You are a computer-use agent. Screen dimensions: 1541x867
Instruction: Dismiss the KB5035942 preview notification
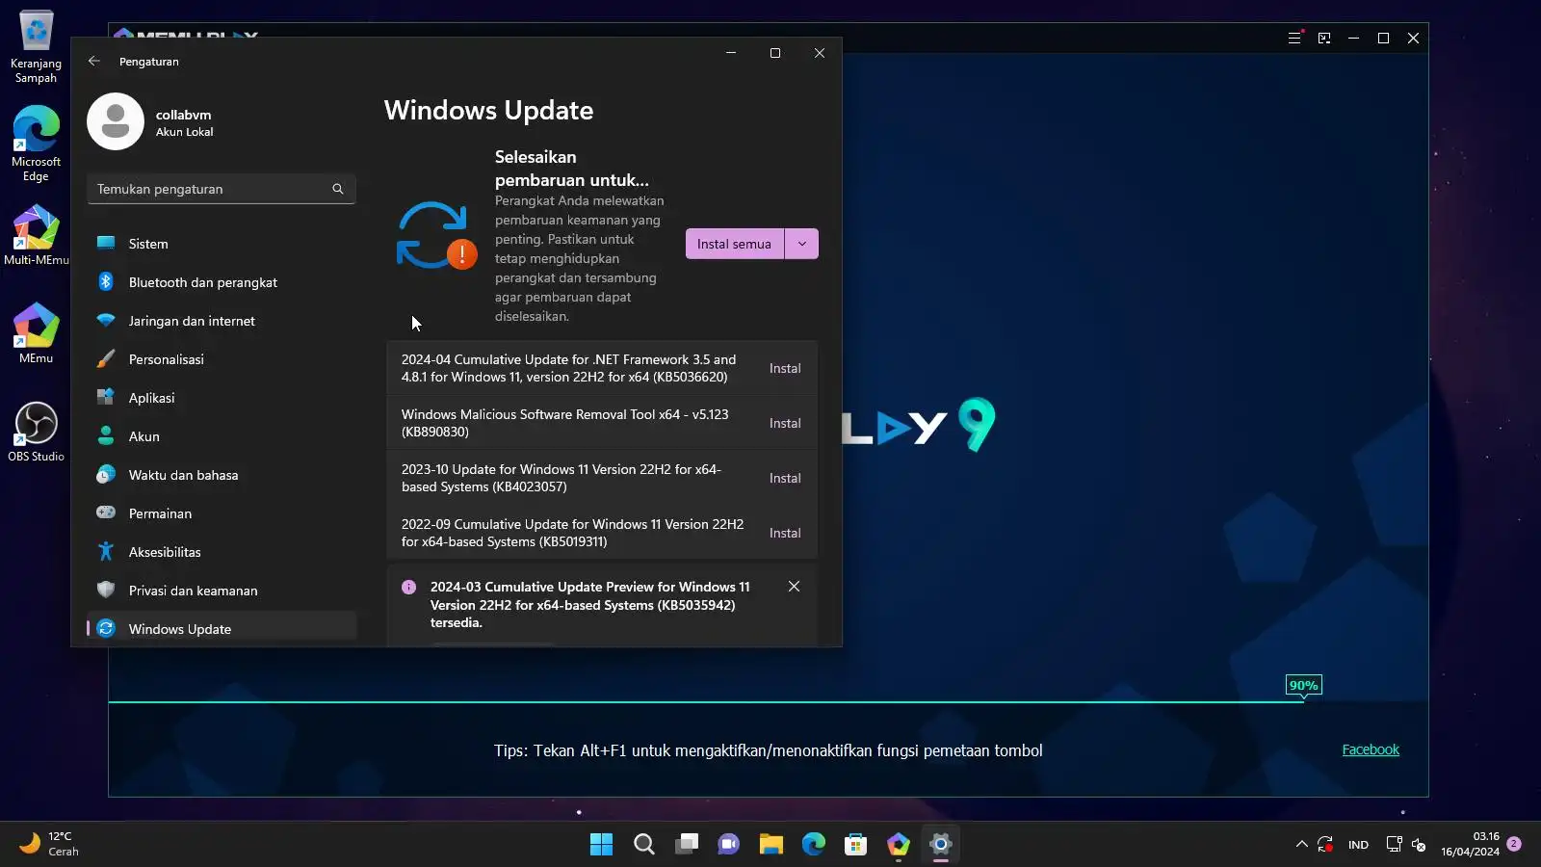coord(794,587)
